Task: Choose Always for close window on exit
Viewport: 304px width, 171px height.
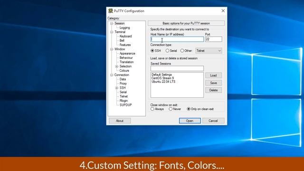Action: pyautogui.click(x=152, y=109)
